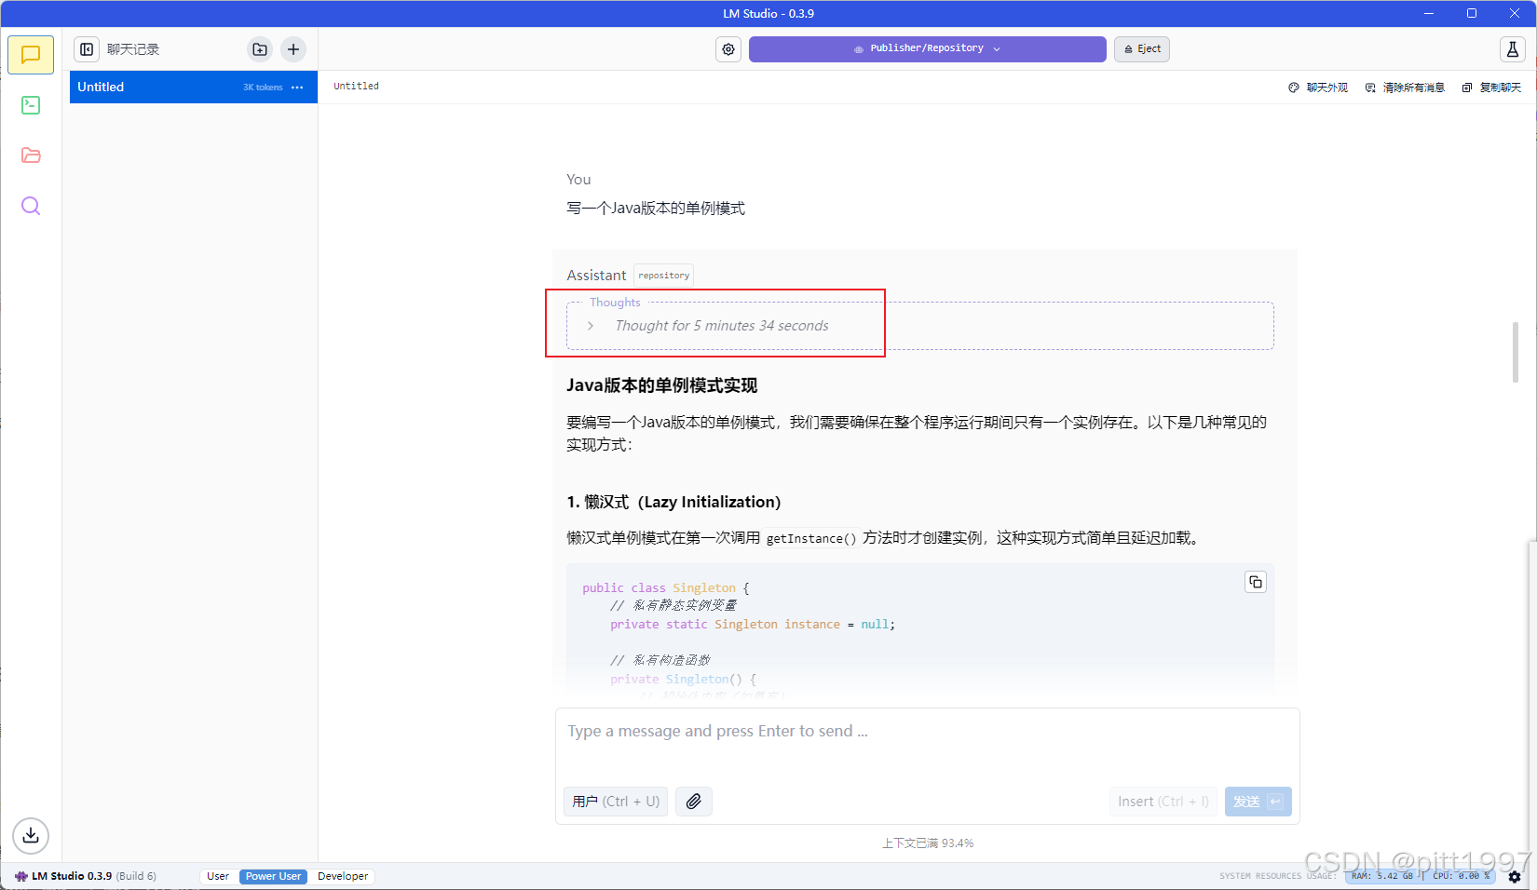The width and height of the screenshot is (1537, 890).
Task: Open My Models folder icon
Action: tap(31, 155)
